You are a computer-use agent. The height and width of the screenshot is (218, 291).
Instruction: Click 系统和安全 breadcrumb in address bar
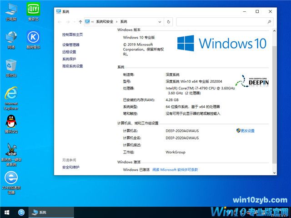[105, 22]
